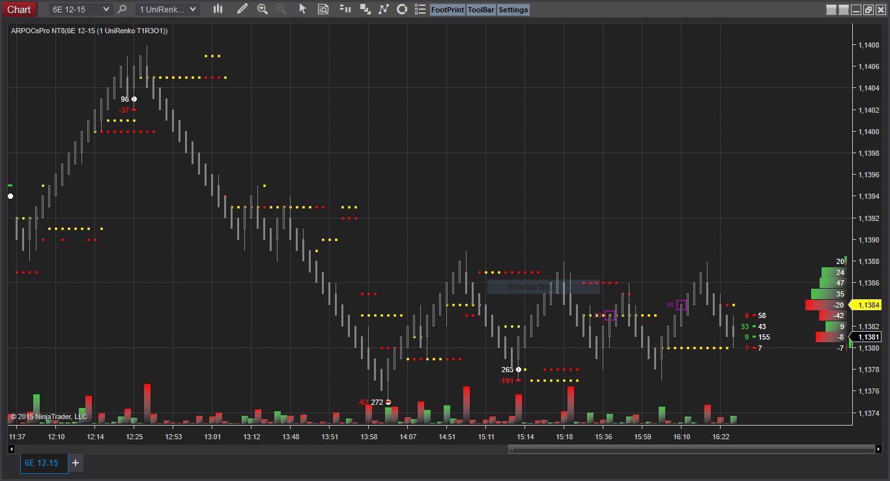This screenshot has width=890, height=481.
Task: Click the 1,1400 price axis label
Action: (868, 132)
